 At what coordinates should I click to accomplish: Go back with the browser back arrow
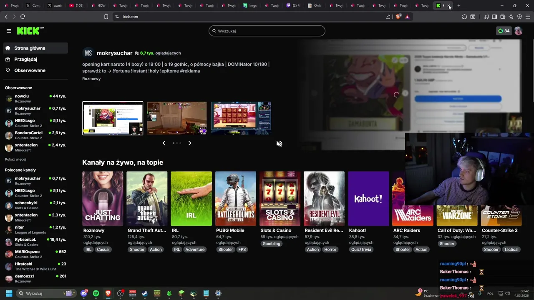pos(6,17)
